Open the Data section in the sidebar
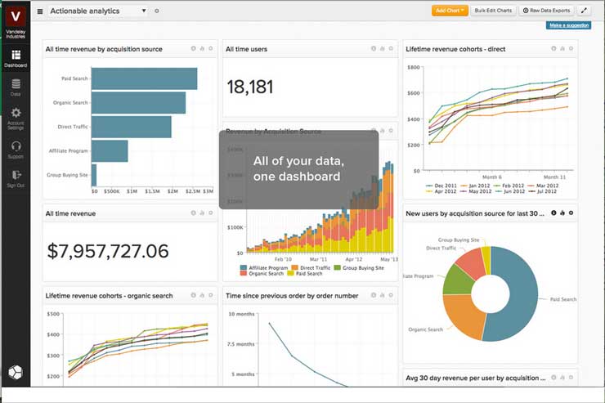The height and width of the screenshot is (403, 605). (x=16, y=87)
